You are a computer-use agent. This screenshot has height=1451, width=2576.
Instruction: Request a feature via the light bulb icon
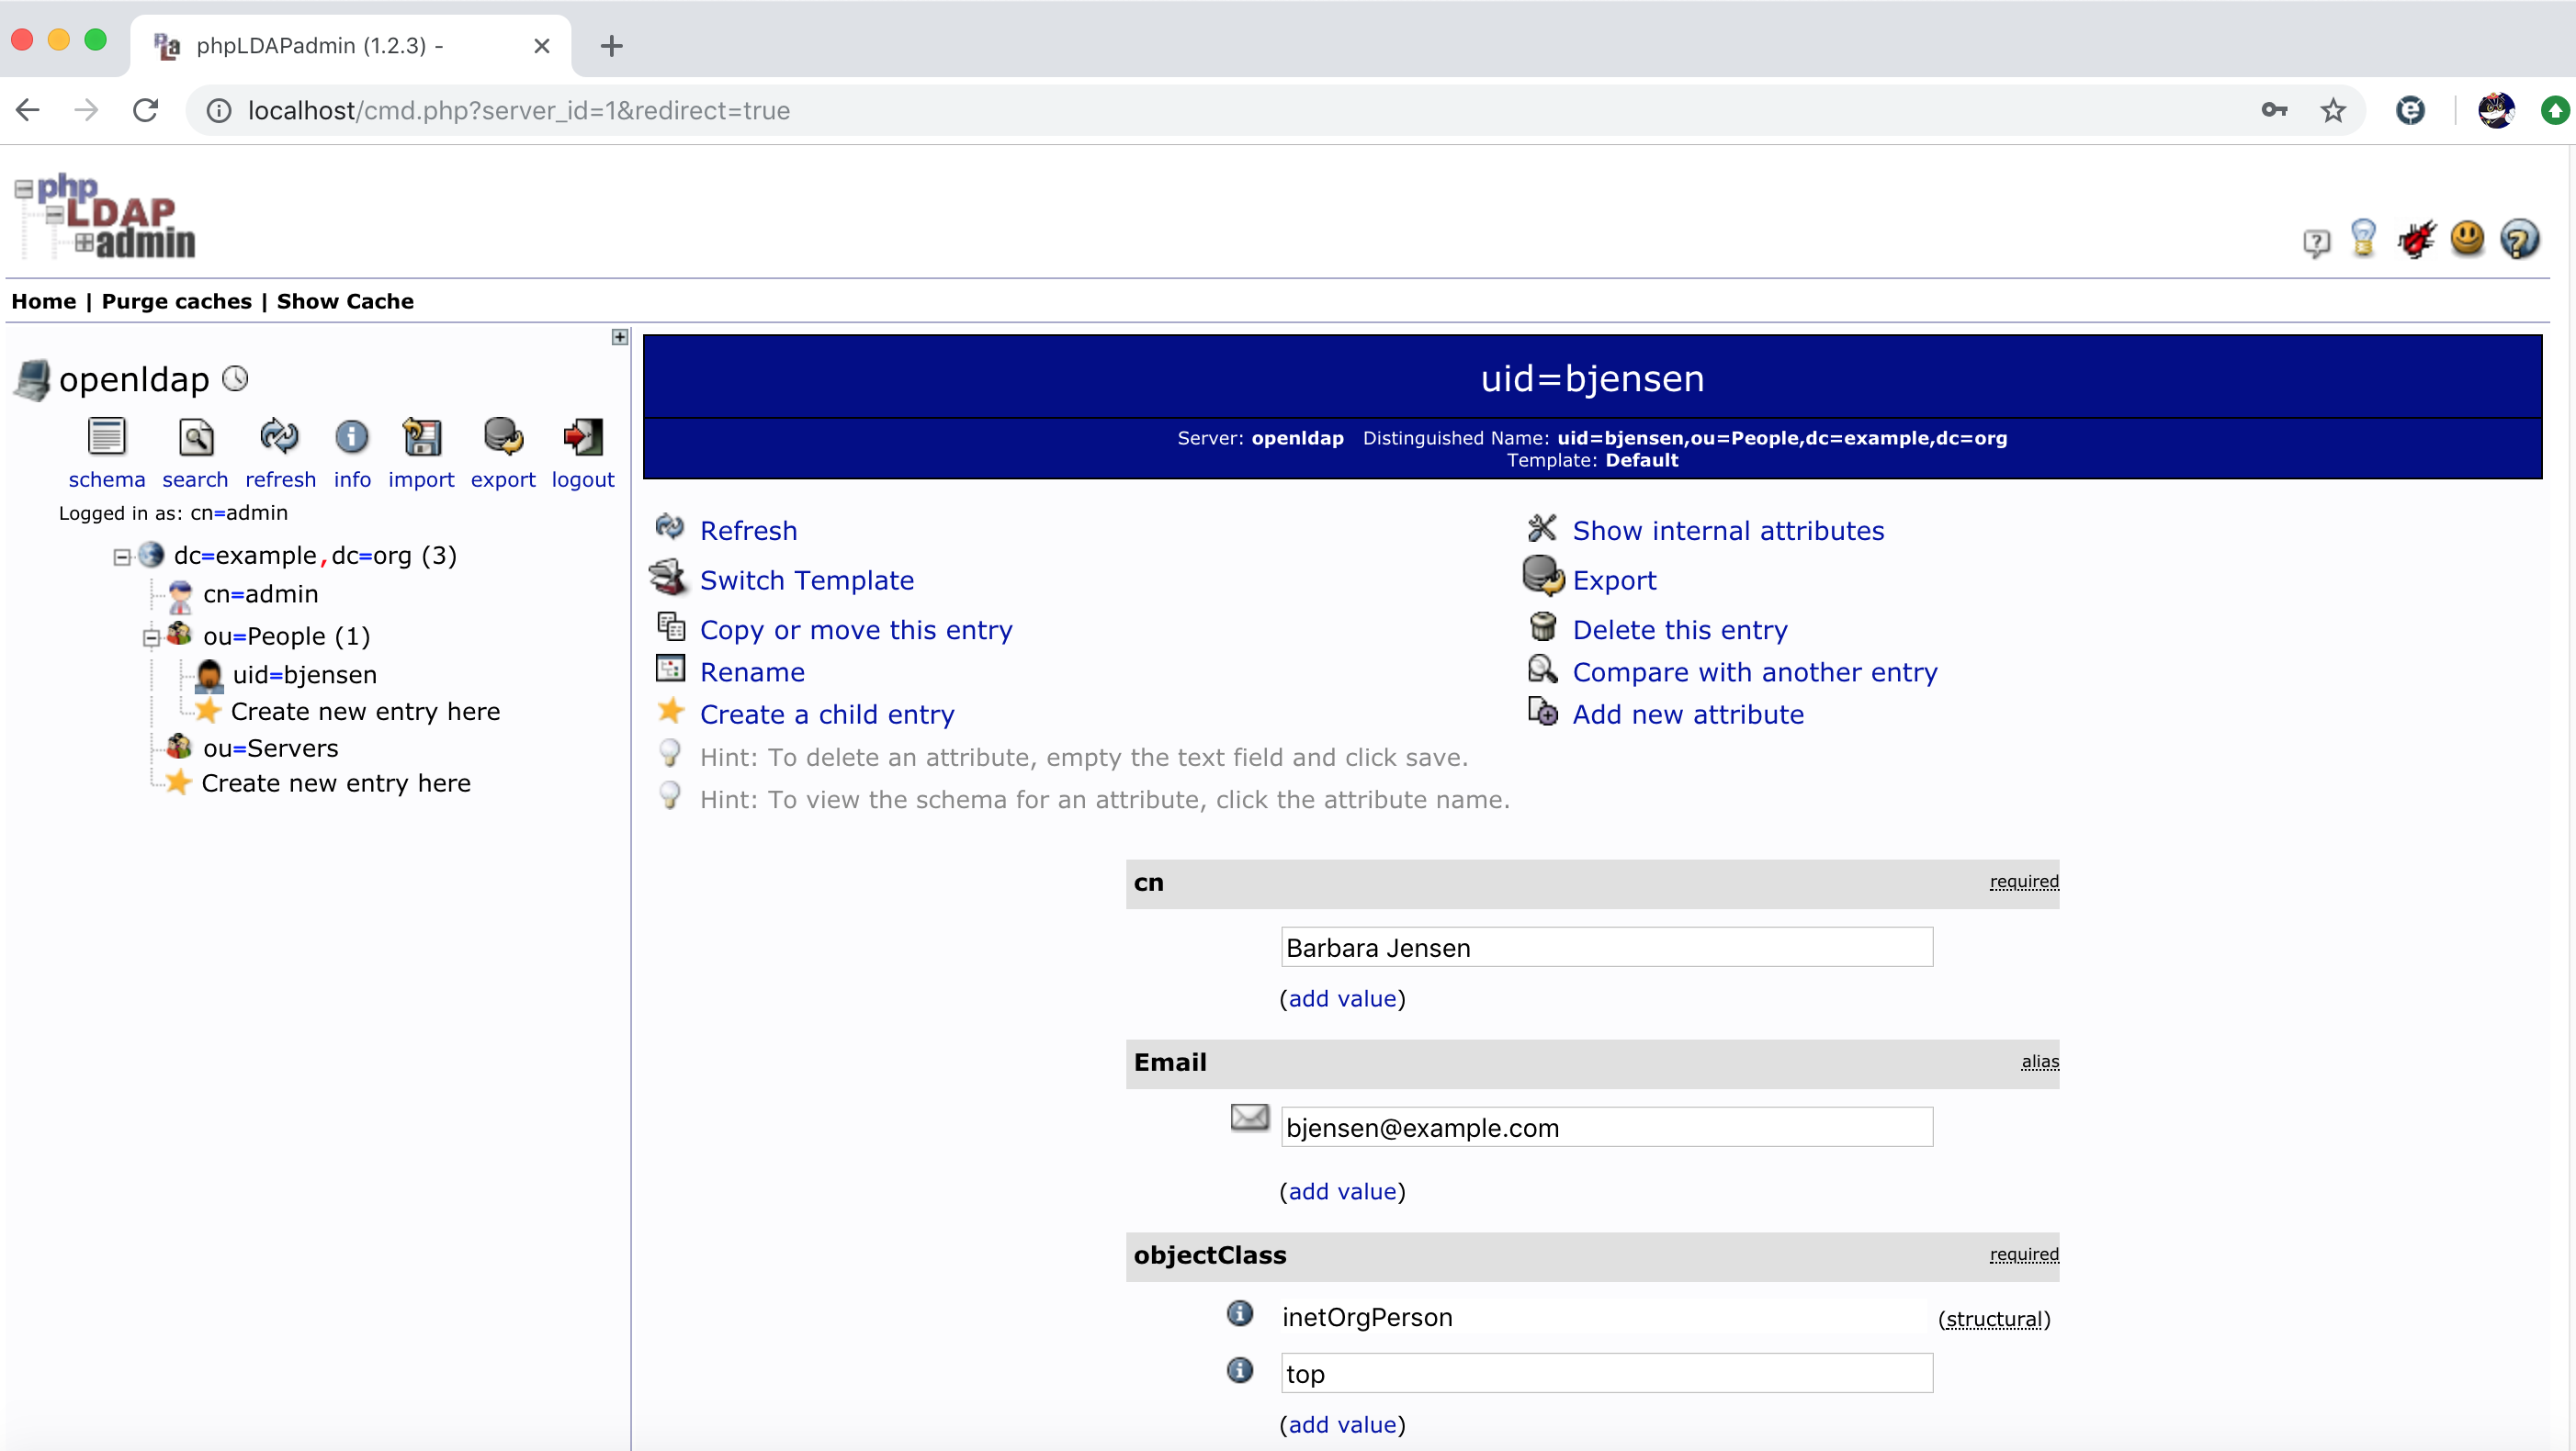click(2364, 238)
